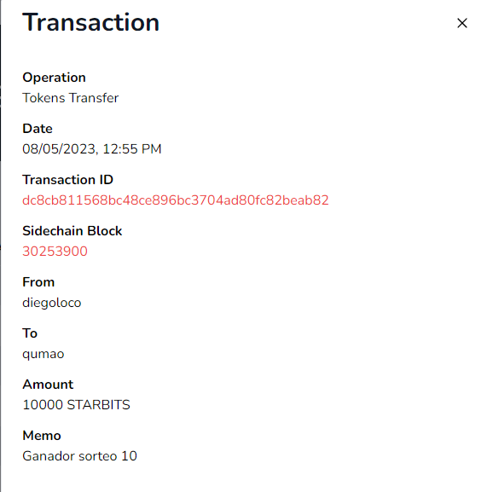487x492 pixels.
Task: Click the sender name diegoloco
Action: [x=52, y=303]
